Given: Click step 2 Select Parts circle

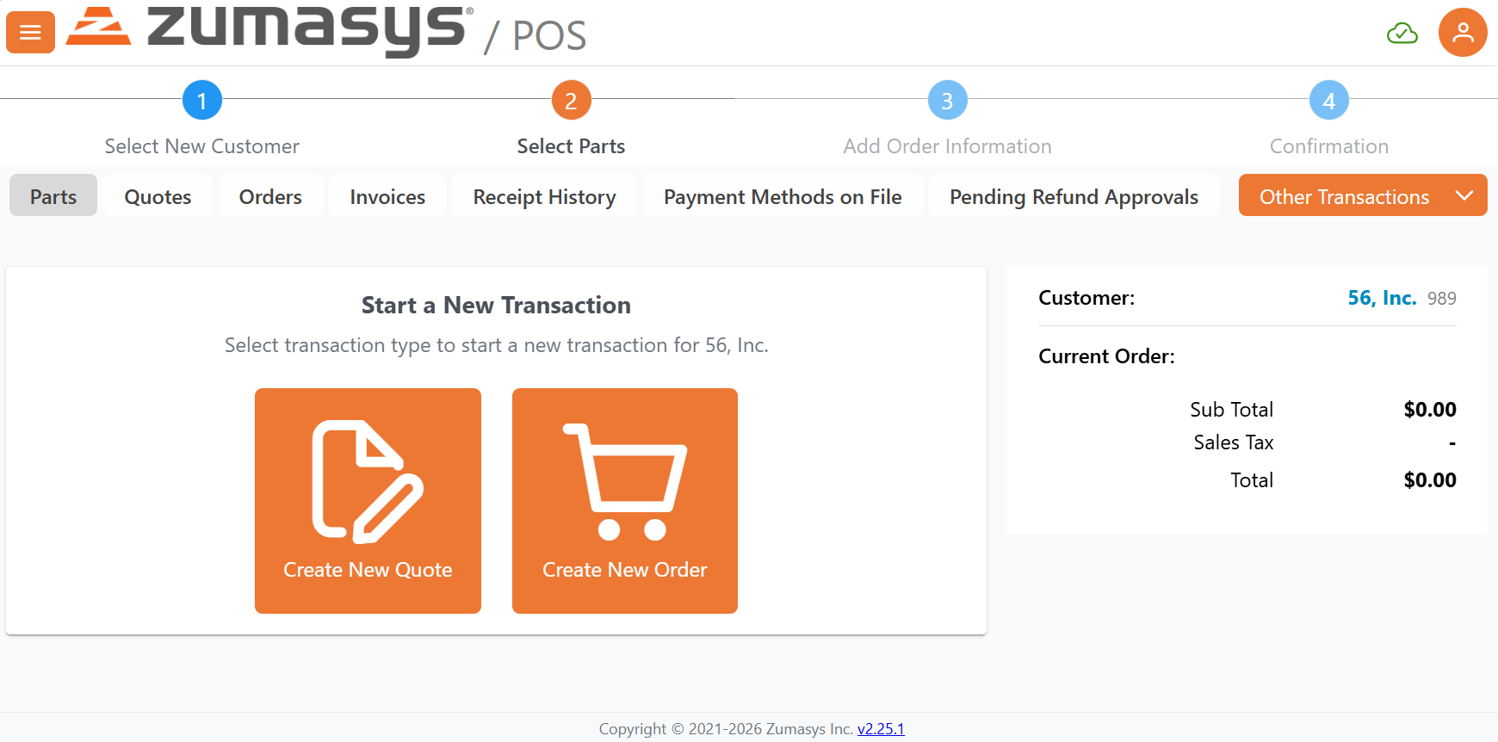Looking at the screenshot, I should [x=571, y=101].
